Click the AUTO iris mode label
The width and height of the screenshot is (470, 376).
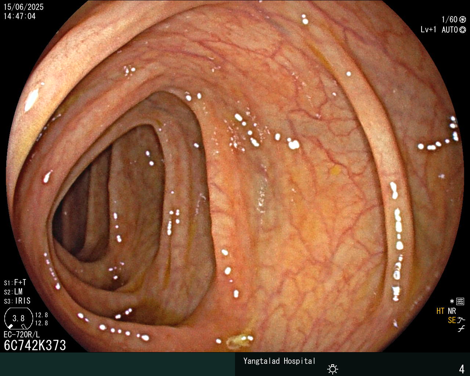click(449, 30)
